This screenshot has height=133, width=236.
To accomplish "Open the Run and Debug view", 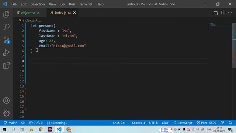I will 6,53.
